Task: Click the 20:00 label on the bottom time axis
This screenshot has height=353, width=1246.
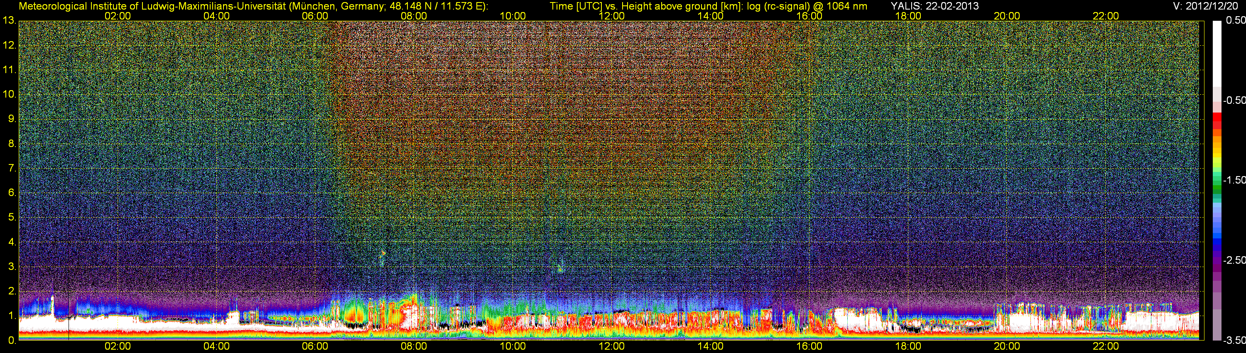Action: point(1007,346)
